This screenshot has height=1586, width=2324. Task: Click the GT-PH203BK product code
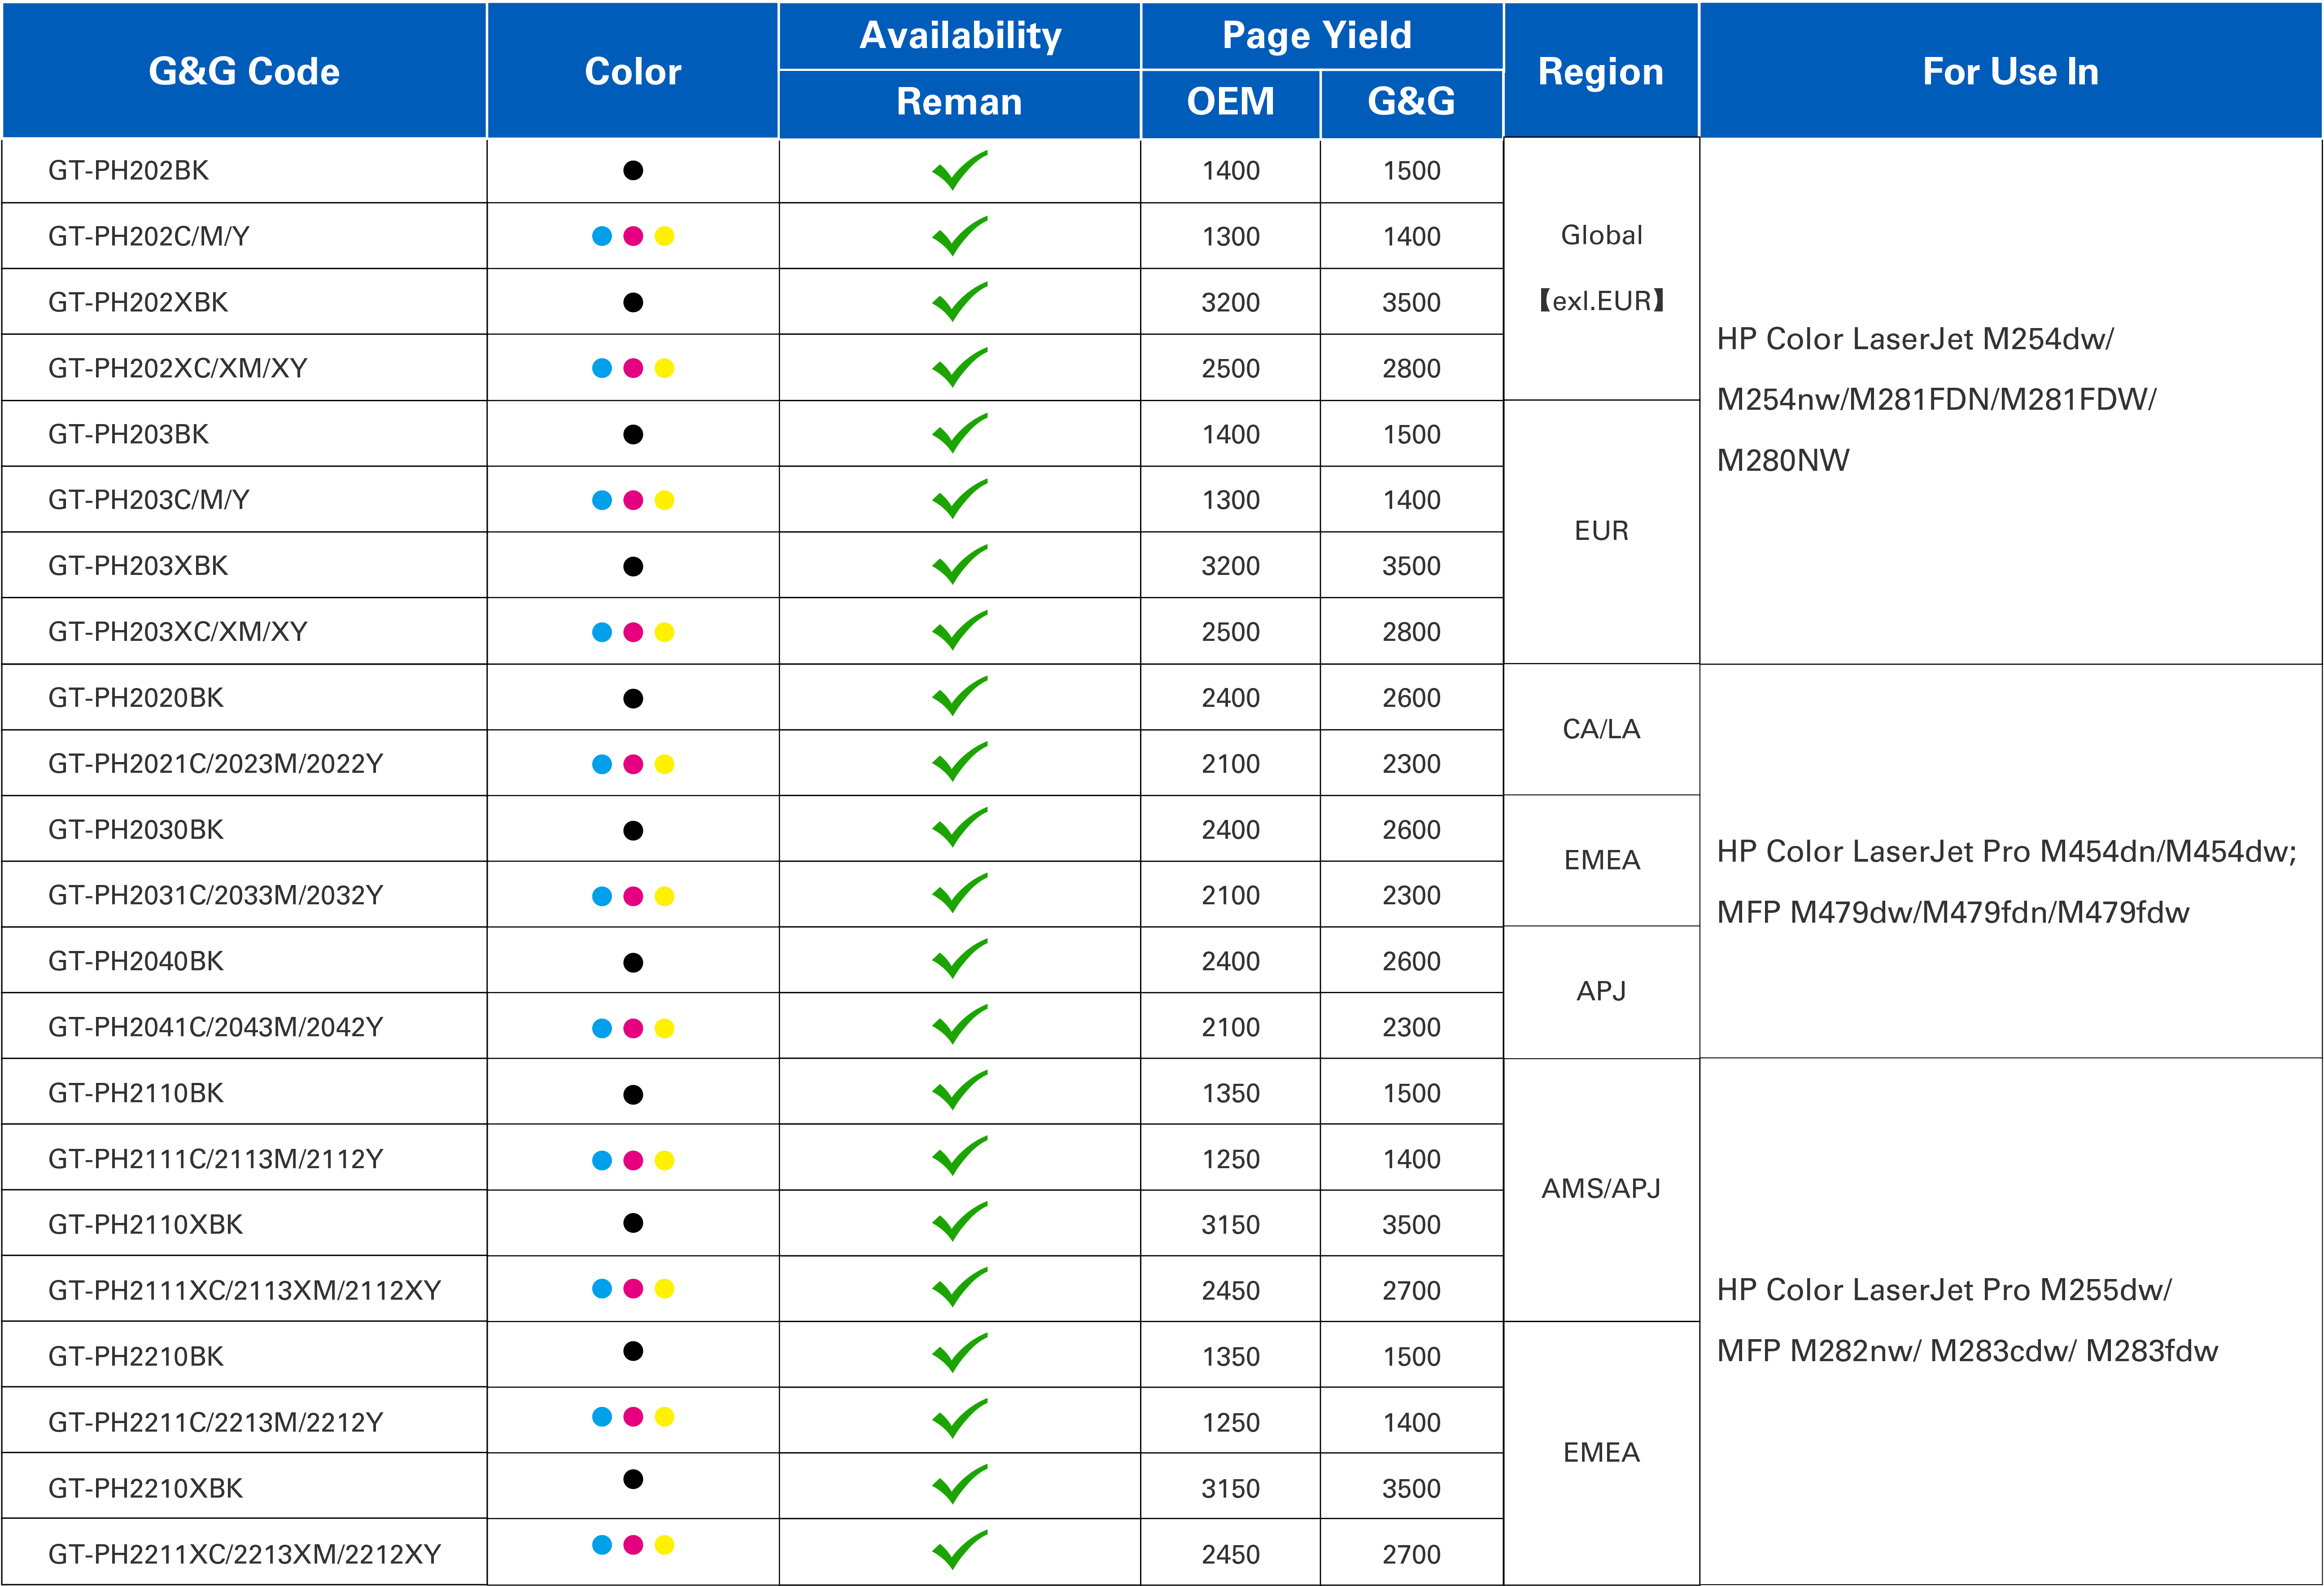click(129, 434)
